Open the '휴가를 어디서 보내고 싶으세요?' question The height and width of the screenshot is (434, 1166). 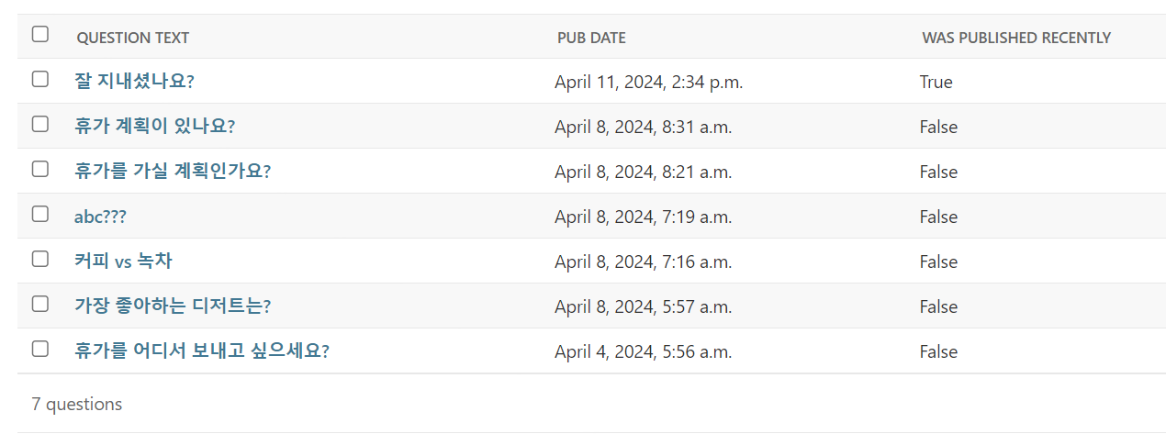[202, 351]
